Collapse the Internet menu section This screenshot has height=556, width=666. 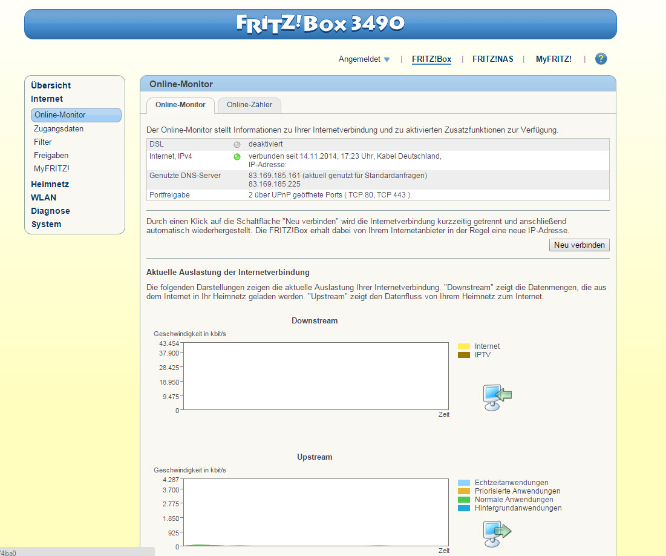(47, 99)
